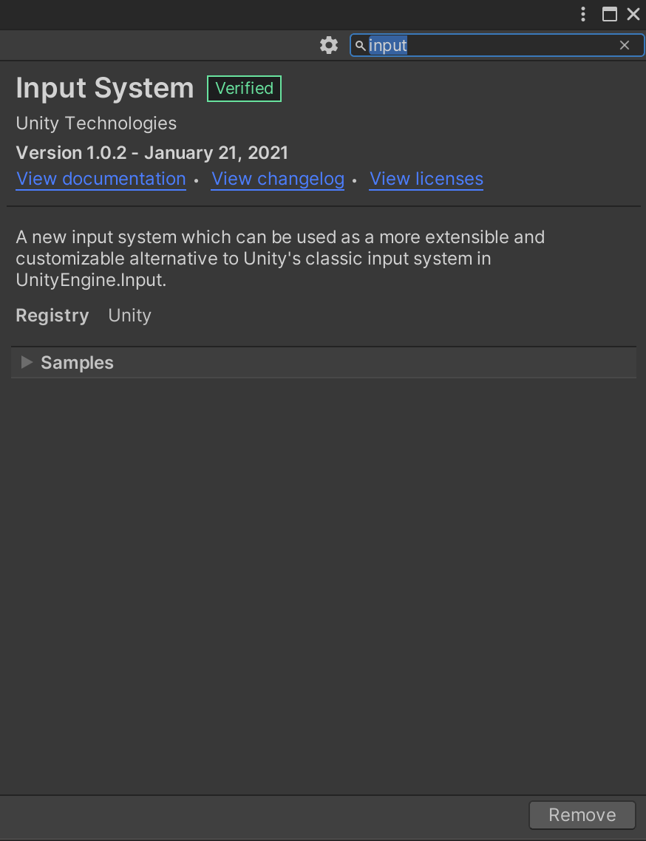
Task: Click the Unity registry value
Action: [130, 316]
